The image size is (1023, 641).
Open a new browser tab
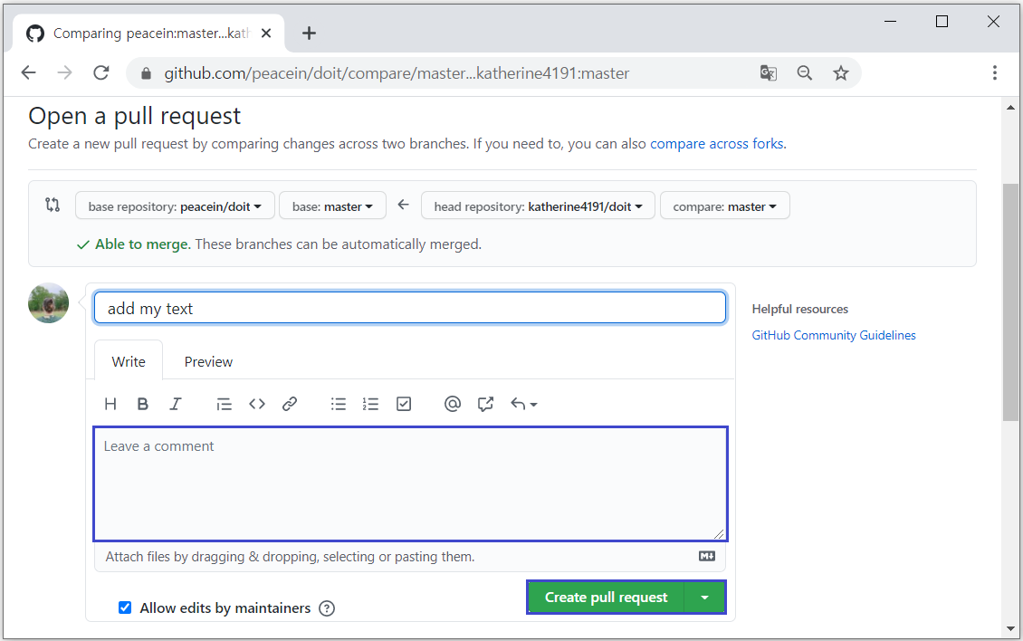coord(310,33)
